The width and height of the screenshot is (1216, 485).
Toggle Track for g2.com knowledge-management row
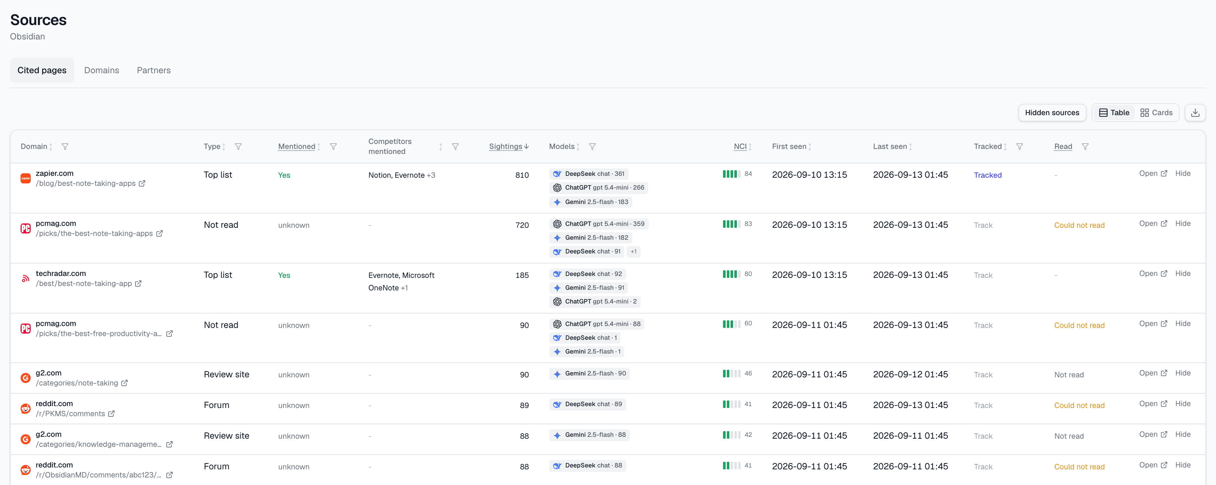pyautogui.click(x=983, y=436)
